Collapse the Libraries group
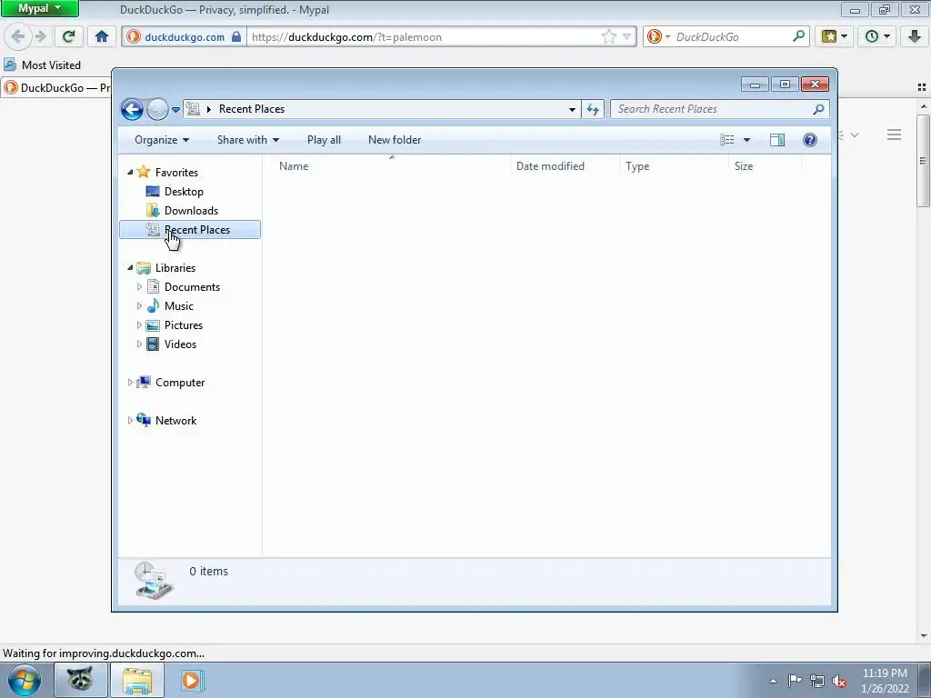 [130, 268]
